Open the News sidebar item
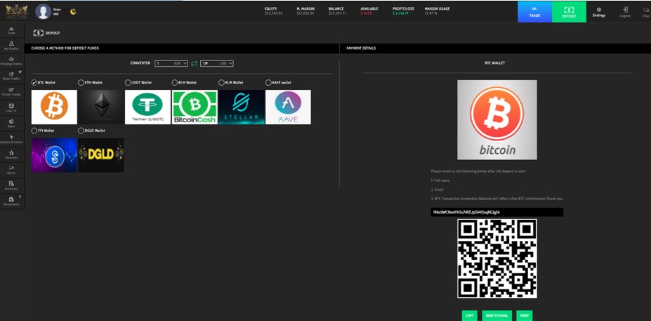651x321 pixels. click(x=12, y=124)
